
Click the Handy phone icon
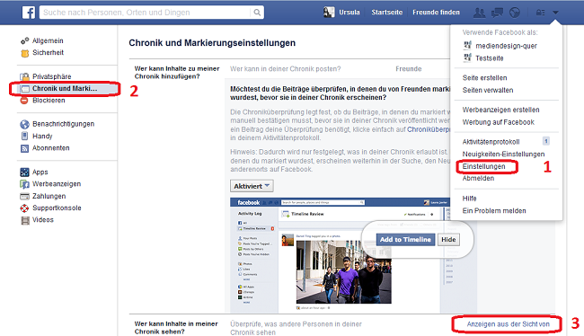[24, 136]
